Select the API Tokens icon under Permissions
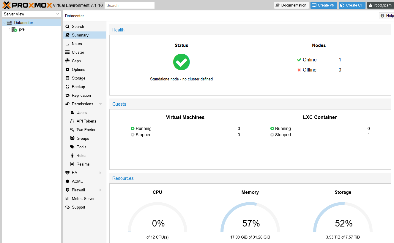Image resolution: width=394 pixels, height=243 pixels. [72, 121]
